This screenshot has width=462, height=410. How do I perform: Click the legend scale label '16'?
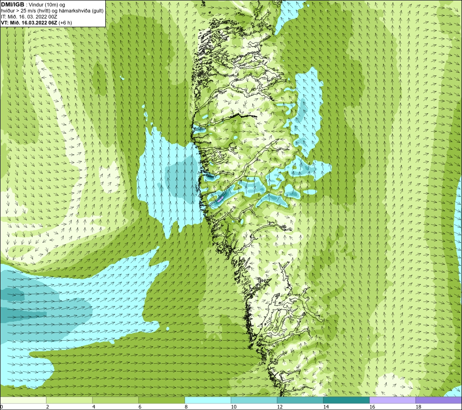372,407
